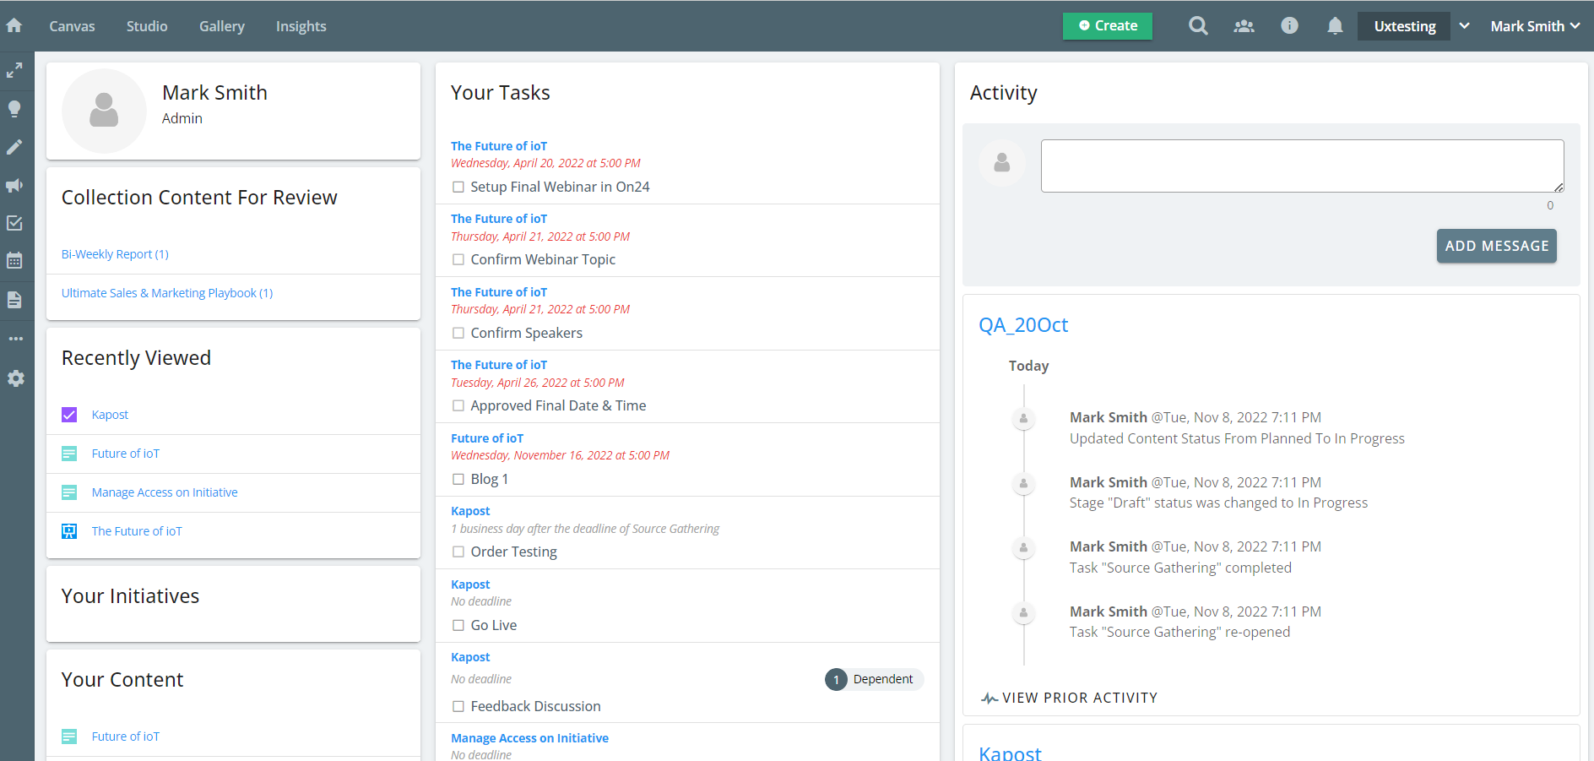
Task: Click the info circle icon
Action: (1289, 25)
